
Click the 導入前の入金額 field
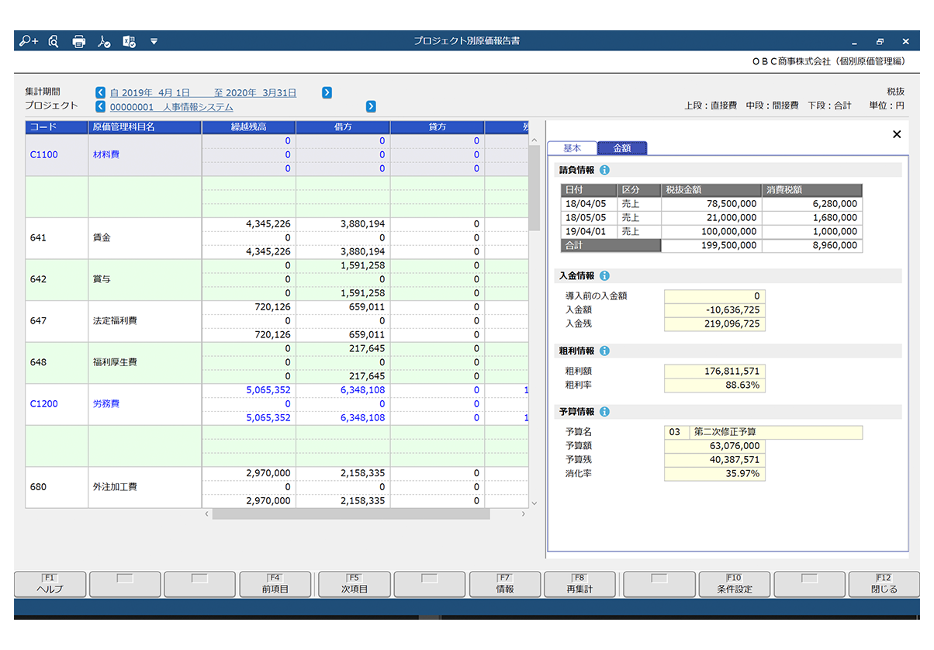click(714, 296)
